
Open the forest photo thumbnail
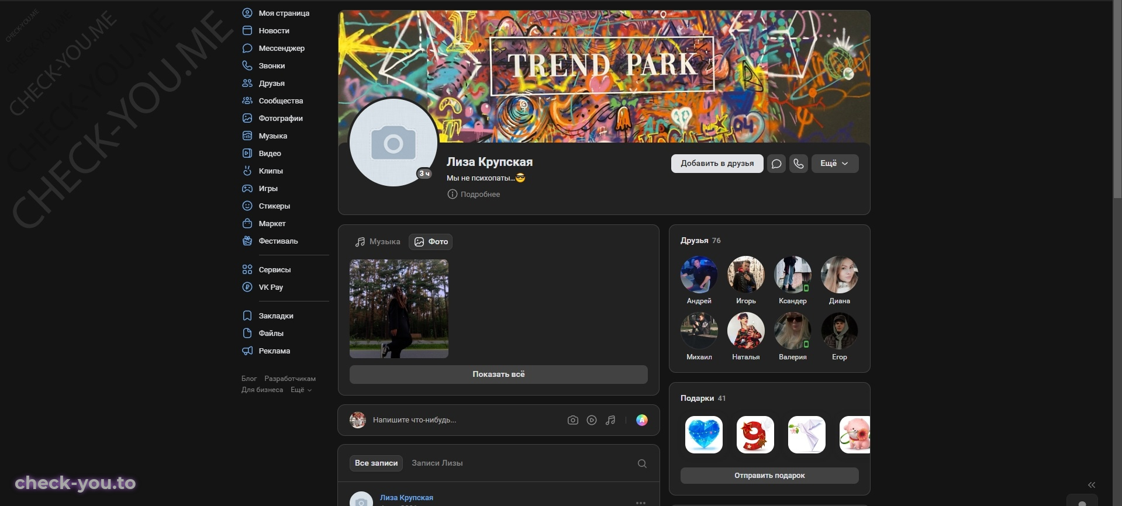coord(399,309)
